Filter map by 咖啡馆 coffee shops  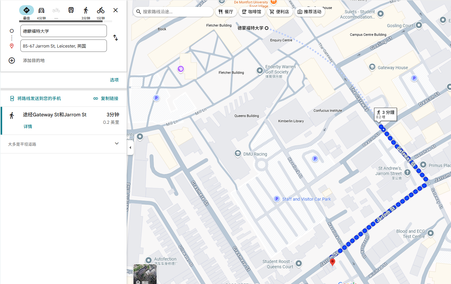coord(252,12)
